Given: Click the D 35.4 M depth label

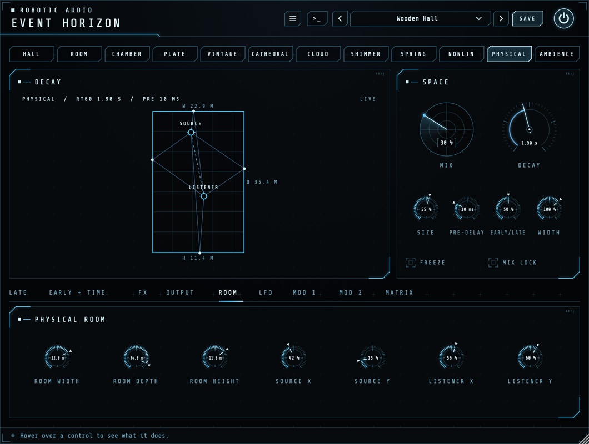Looking at the screenshot, I should pyautogui.click(x=262, y=182).
